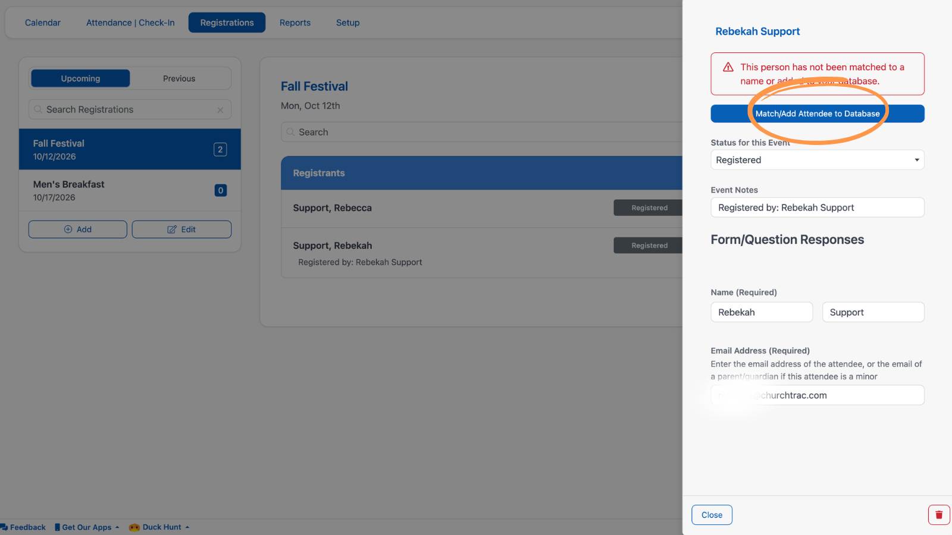Click the Feedback chat icon in the footer
The width and height of the screenshot is (952, 535).
pyautogui.click(x=4, y=527)
